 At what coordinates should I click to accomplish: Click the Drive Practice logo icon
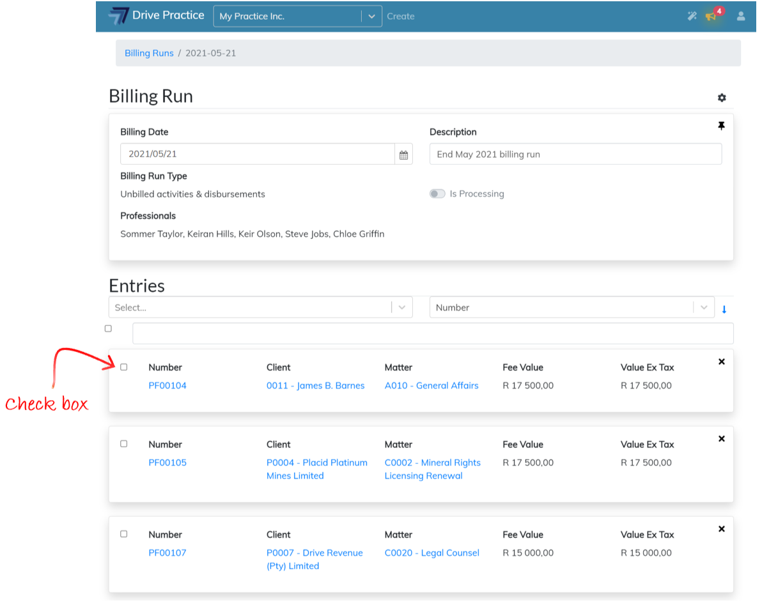(x=118, y=16)
